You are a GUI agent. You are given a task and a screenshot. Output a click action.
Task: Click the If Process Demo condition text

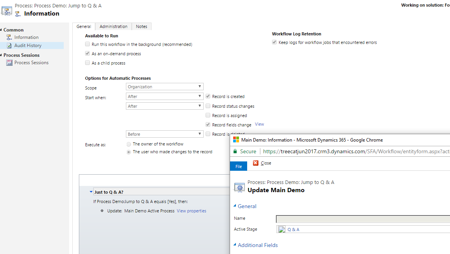pos(140,202)
